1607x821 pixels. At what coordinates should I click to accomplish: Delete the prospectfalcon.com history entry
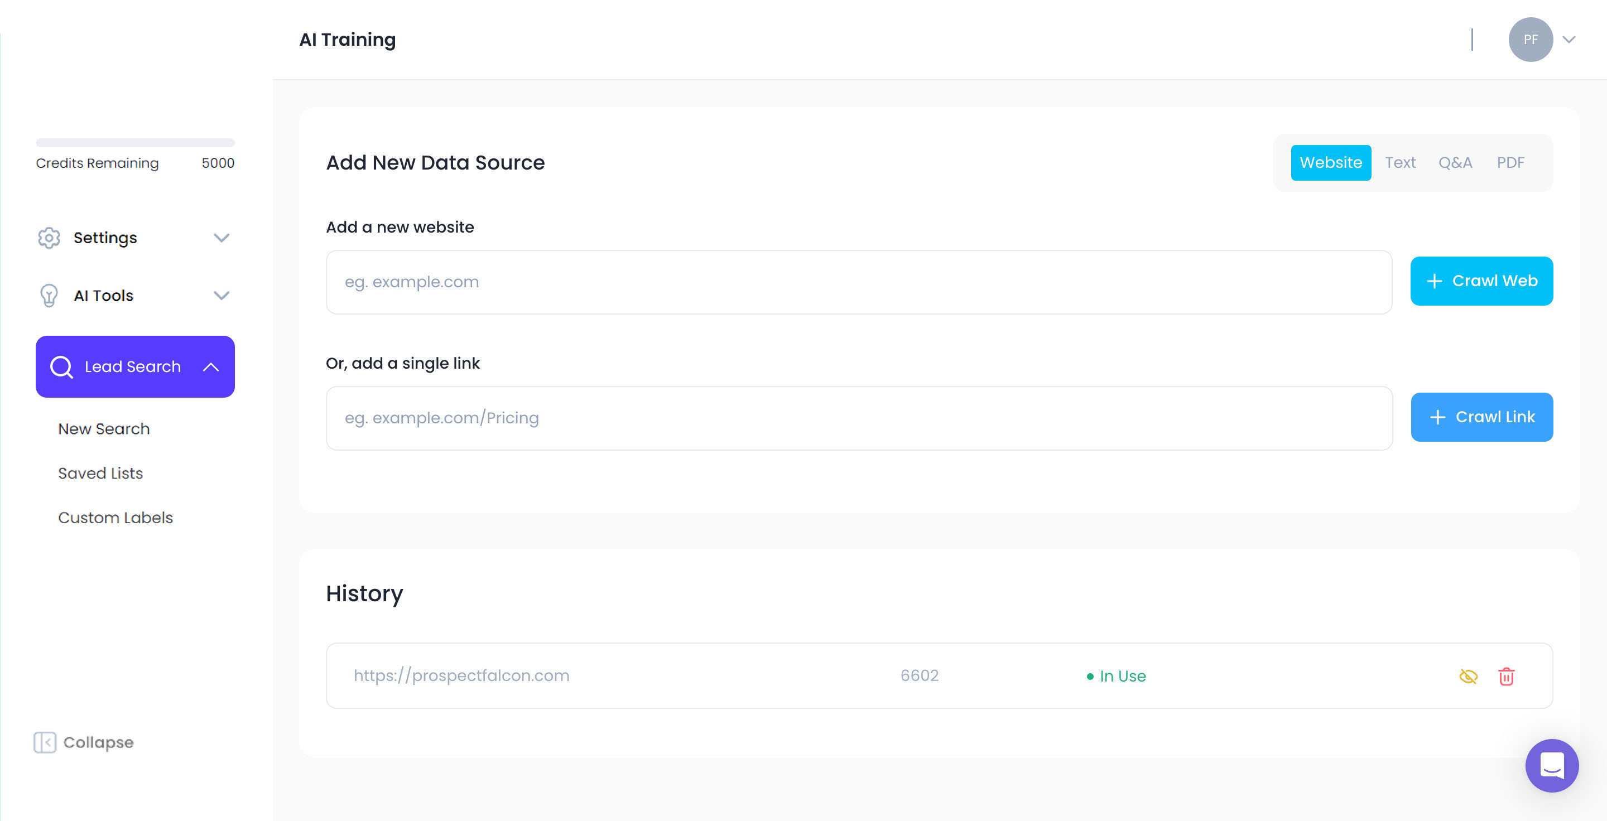click(1506, 677)
